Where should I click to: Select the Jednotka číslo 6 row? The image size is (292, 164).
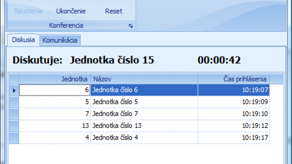tap(144, 90)
